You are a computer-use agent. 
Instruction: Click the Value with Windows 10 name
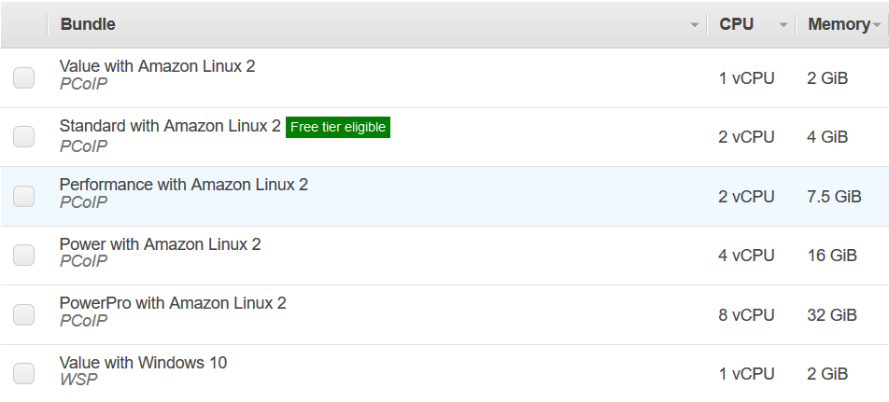[x=143, y=363]
